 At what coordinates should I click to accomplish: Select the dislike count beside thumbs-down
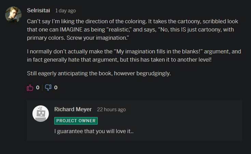tap(56, 87)
